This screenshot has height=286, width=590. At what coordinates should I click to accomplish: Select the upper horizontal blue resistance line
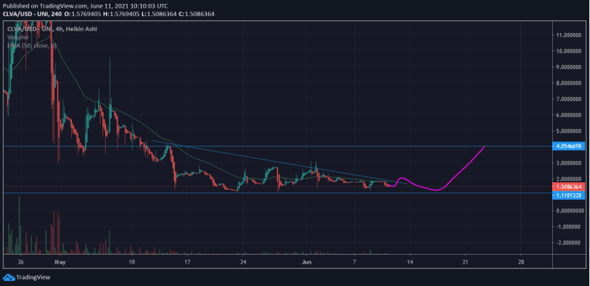[x=326, y=146]
